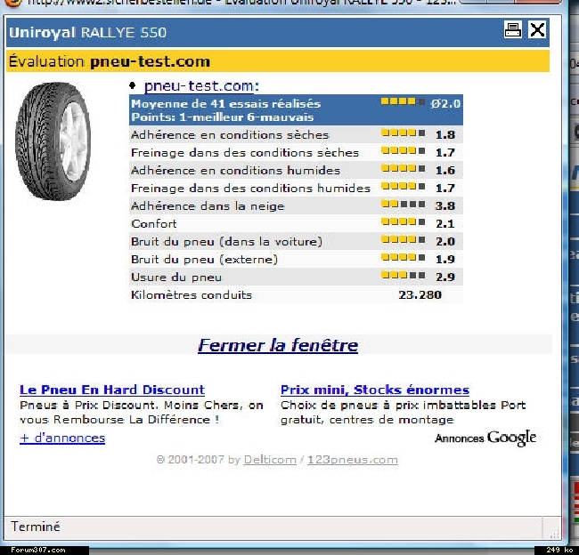Click the 3.8 snow grip score

[x=445, y=205]
